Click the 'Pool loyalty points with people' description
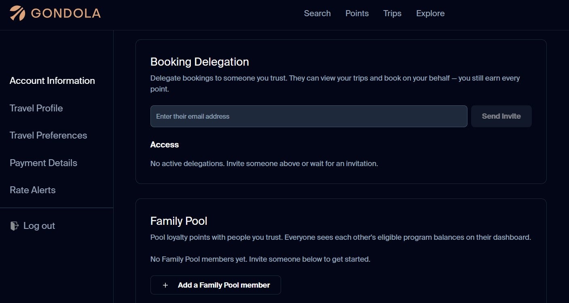Viewport: 569px width, 303px height. tap(341, 237)
